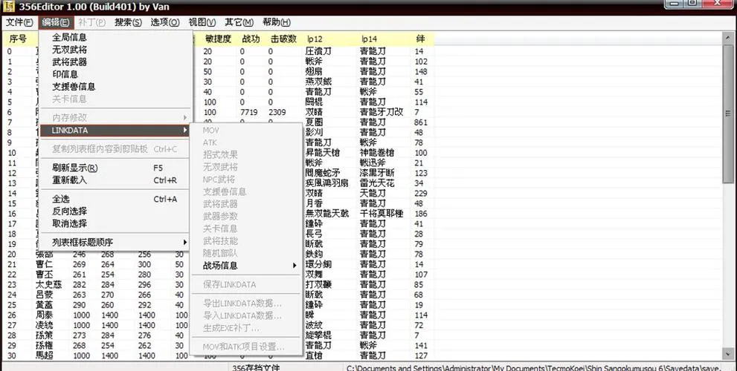
Task: Click the 绊 column header
Action: (421, 39)
